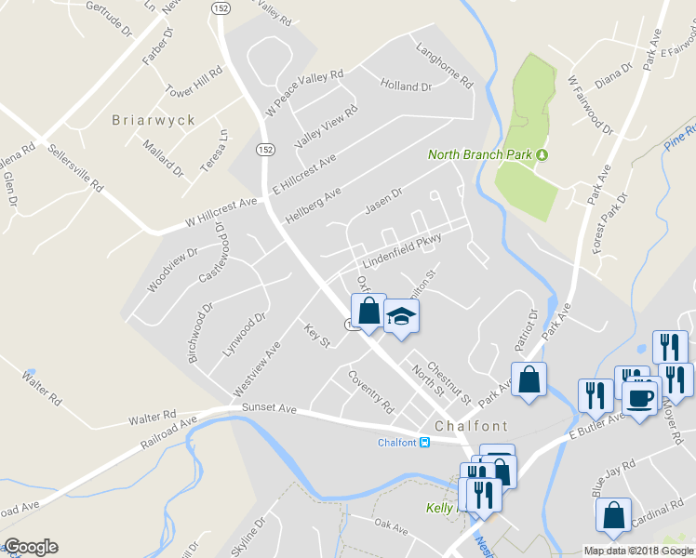
Task: Open the shopping marker near Cardinal Rd
Action: pos(613,518)
